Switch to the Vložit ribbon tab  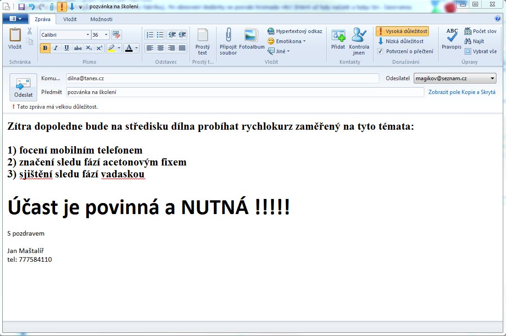pyautogui.click(x=70, y=19)
